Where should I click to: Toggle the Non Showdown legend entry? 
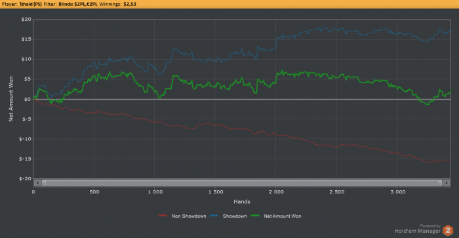[182, 216]
